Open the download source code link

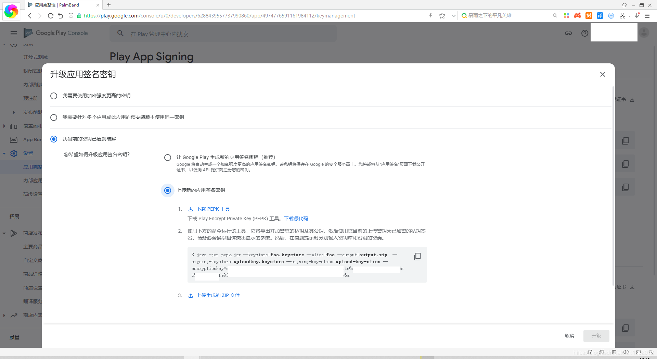pos(296,219)
